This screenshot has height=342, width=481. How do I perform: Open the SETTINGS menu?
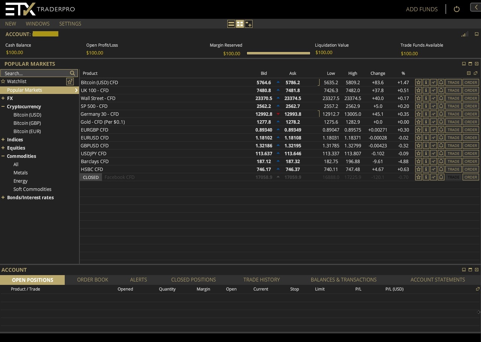tap(70, 24)
